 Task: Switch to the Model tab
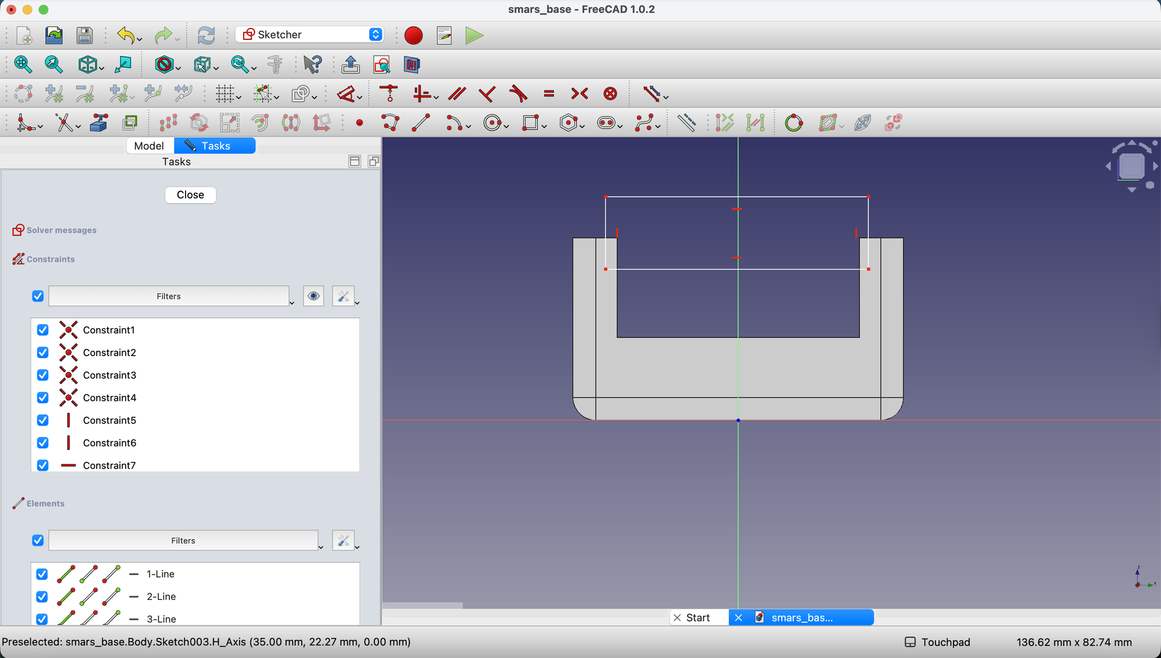click(149, 146)
